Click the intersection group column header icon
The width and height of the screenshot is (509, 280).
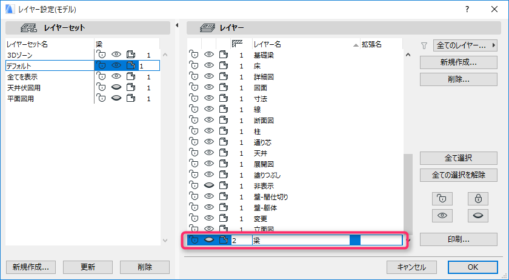pyautogui.click(x=238, y=44)
